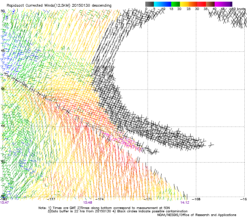Click the title 'Rapidsact Corrected Winds(12.5KM) 20150130 descending'
The height and width of the screenshot is (217, 247).
click(59, 6)
